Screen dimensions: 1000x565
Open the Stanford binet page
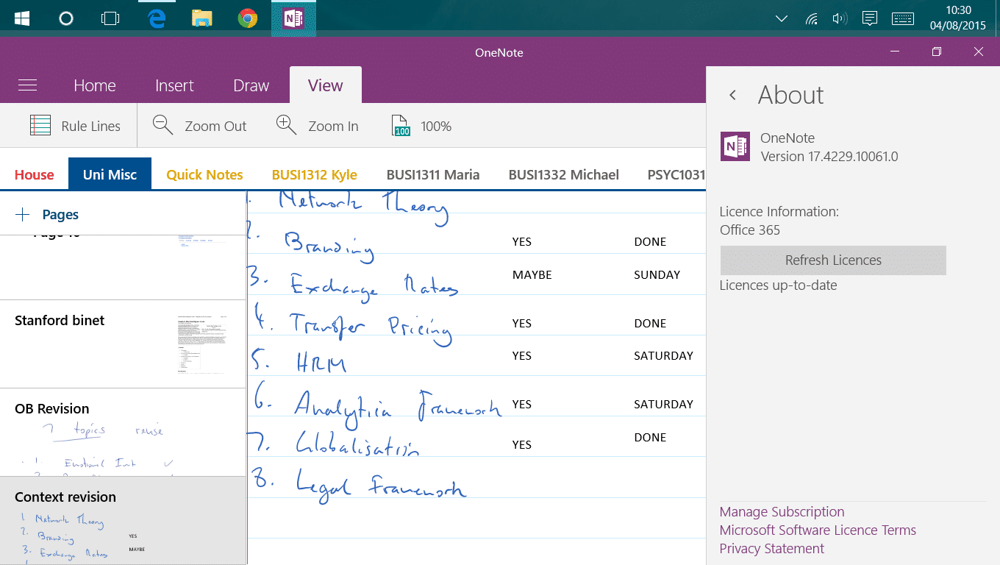tap(123, 344)
